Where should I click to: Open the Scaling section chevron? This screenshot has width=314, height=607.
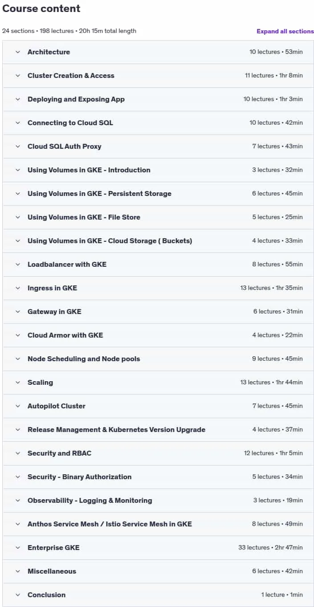click(x=18, y=383)
